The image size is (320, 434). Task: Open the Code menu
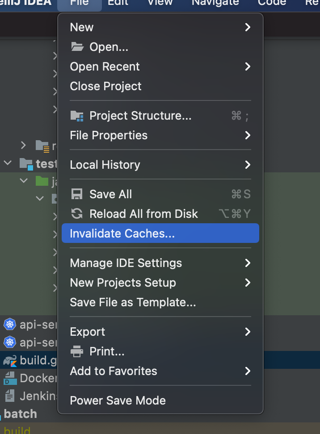(272, 3)
